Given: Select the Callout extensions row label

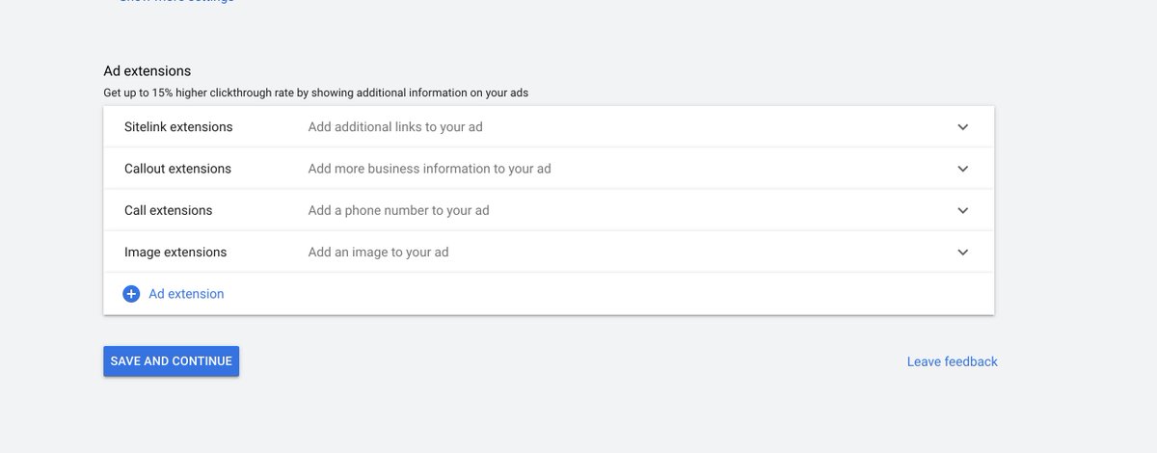Looking at the screenshot, I should pos(177,169).
